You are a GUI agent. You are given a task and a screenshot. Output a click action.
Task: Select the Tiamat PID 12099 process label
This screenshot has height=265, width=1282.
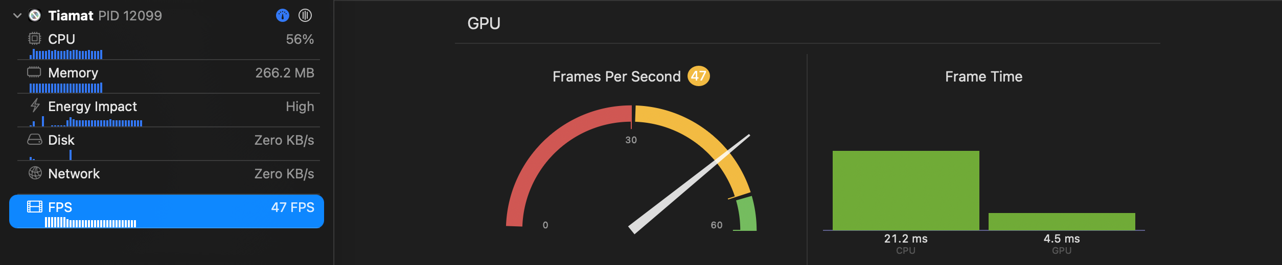(x=105, y=16)
